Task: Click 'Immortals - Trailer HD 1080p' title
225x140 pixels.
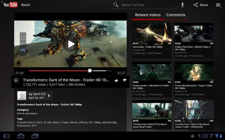Action: click(x=148, y=47)
